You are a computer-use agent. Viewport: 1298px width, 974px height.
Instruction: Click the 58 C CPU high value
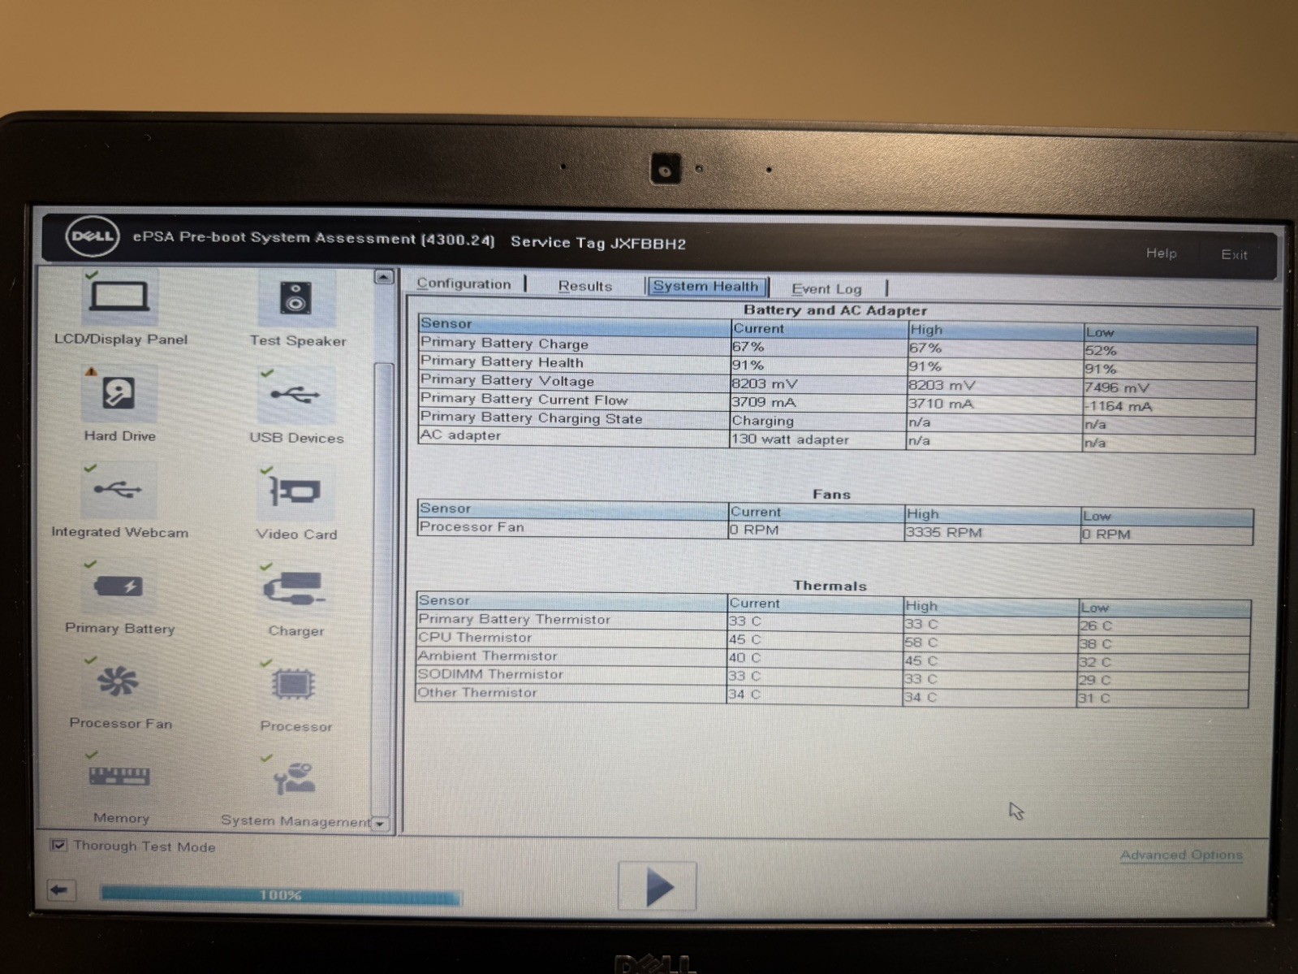pos(921,642)
